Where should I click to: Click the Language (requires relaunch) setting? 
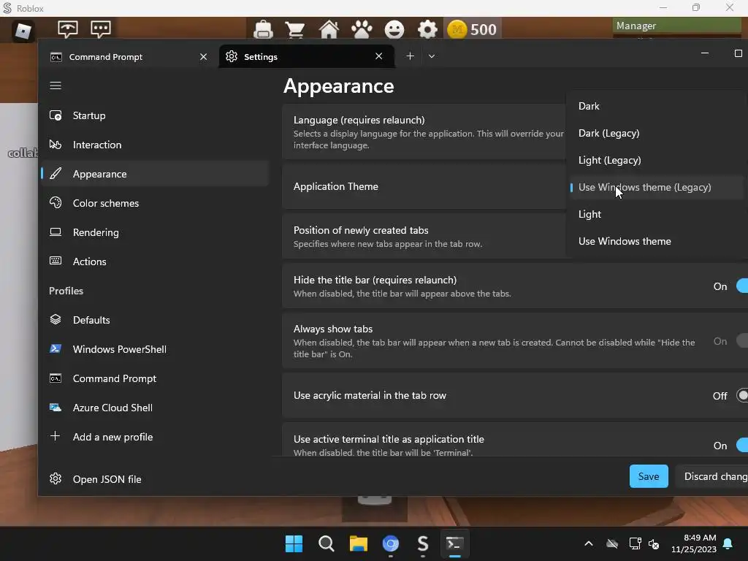pyautogui.click(x=424, y=131)
